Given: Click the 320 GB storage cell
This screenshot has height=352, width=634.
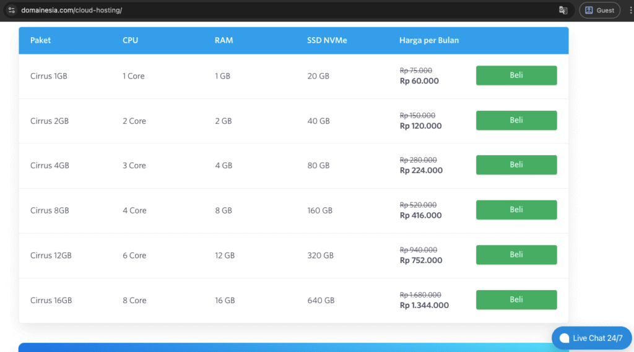Looking at the screenshot, I should pyautogui.click(x=320, y=255).
